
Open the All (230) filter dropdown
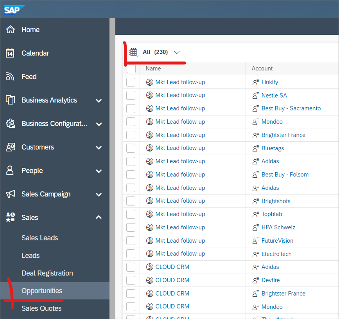tap(176, 52)
